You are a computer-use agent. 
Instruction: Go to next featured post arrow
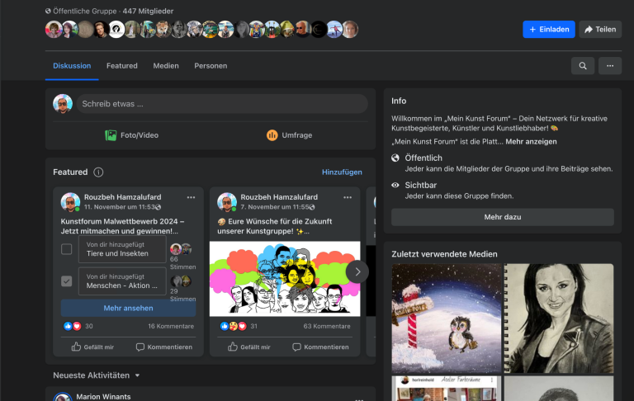pyautogui.click(x=357, y=272)
